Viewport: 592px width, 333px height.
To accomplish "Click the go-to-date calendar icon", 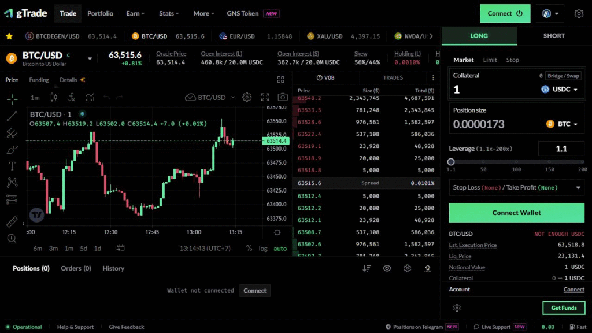I will tap(120, 248).
